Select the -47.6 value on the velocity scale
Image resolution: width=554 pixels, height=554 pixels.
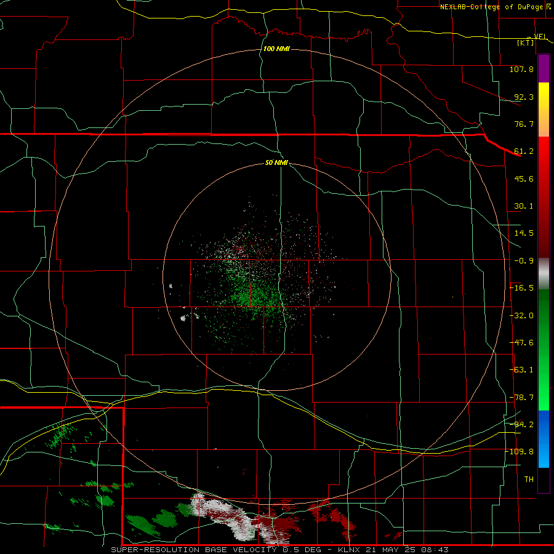coord(521,343)
